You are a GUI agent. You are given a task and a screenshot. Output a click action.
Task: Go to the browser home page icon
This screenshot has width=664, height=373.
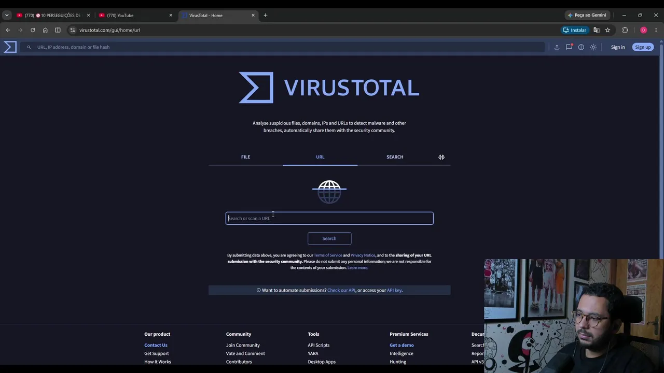pos(45,30)
